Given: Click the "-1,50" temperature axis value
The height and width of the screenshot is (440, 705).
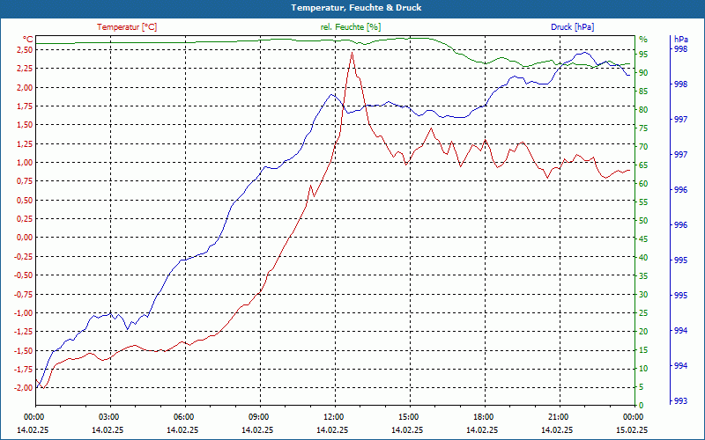Looking at the screenshot, I should [x=24, y=350].
